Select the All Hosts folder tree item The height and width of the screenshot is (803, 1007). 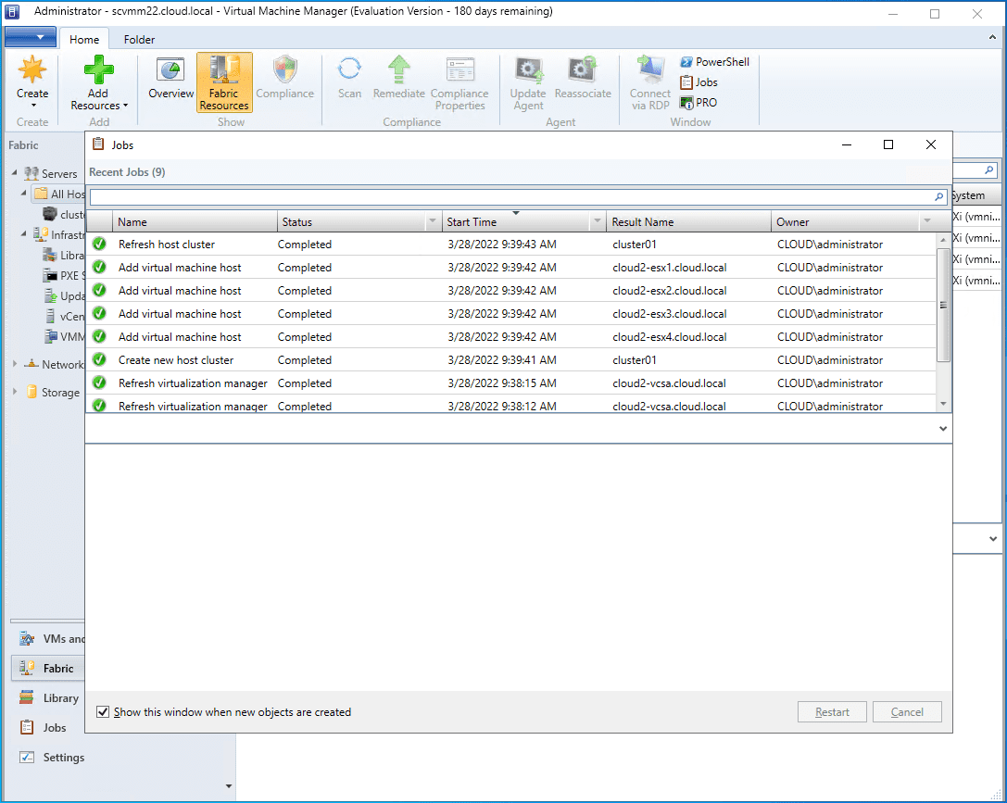click(59, 194)
